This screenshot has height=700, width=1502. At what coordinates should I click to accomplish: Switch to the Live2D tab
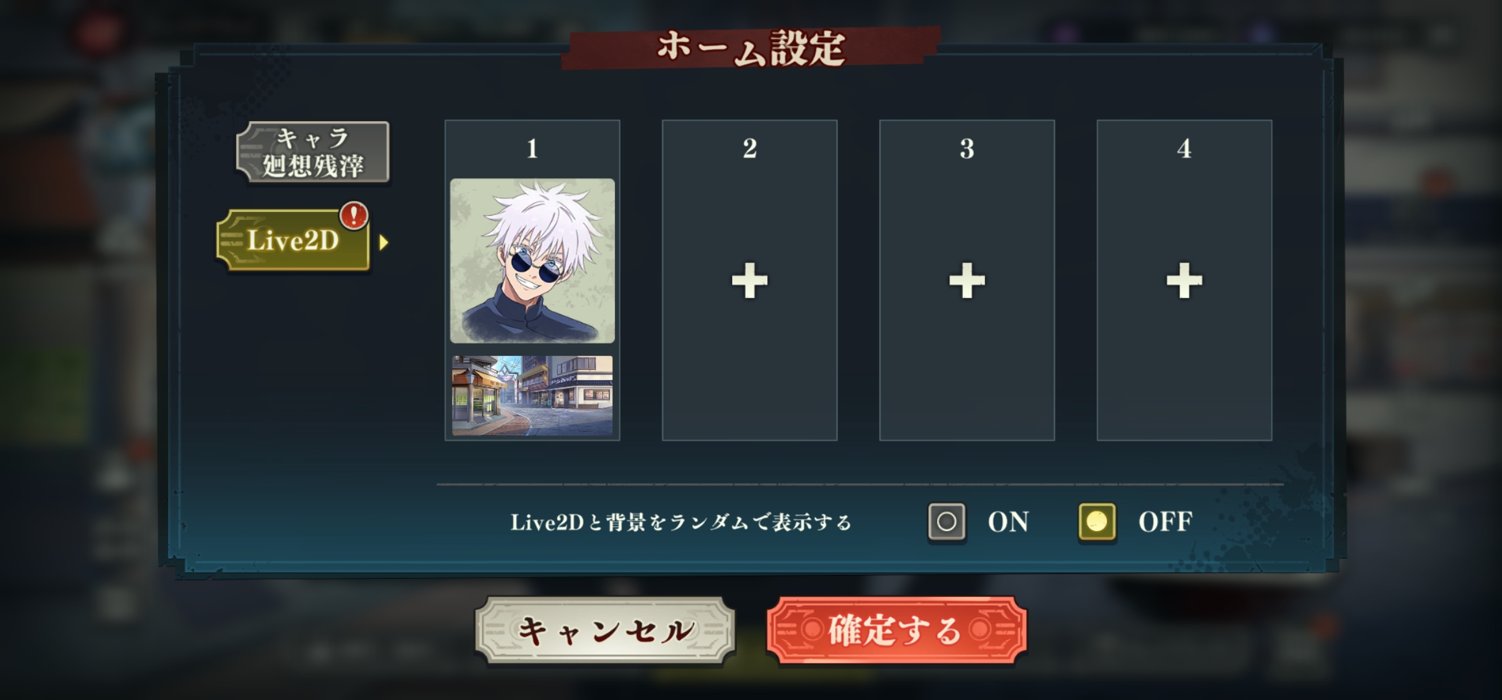tap(293, 240)
